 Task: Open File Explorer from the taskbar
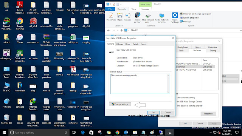coord(135,133)
